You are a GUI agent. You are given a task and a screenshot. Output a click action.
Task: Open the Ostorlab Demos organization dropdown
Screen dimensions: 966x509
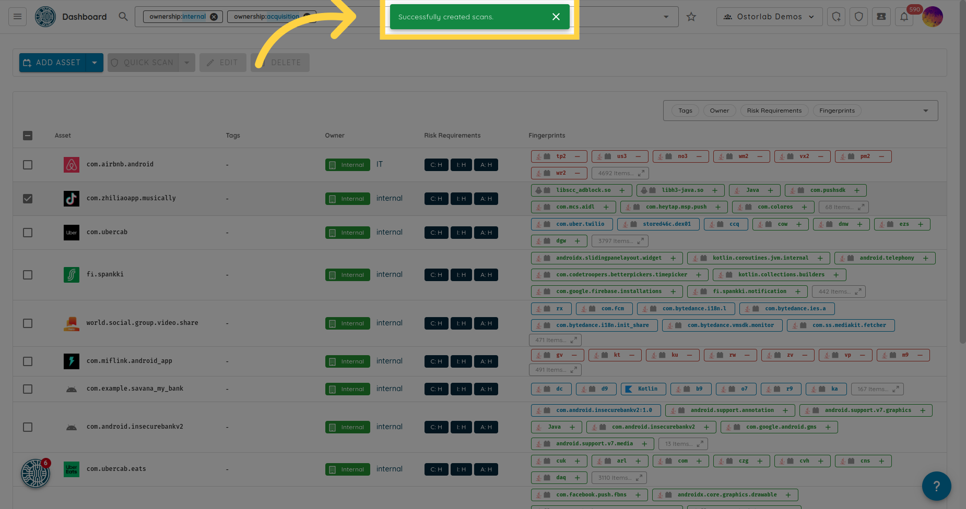(769, 17)
